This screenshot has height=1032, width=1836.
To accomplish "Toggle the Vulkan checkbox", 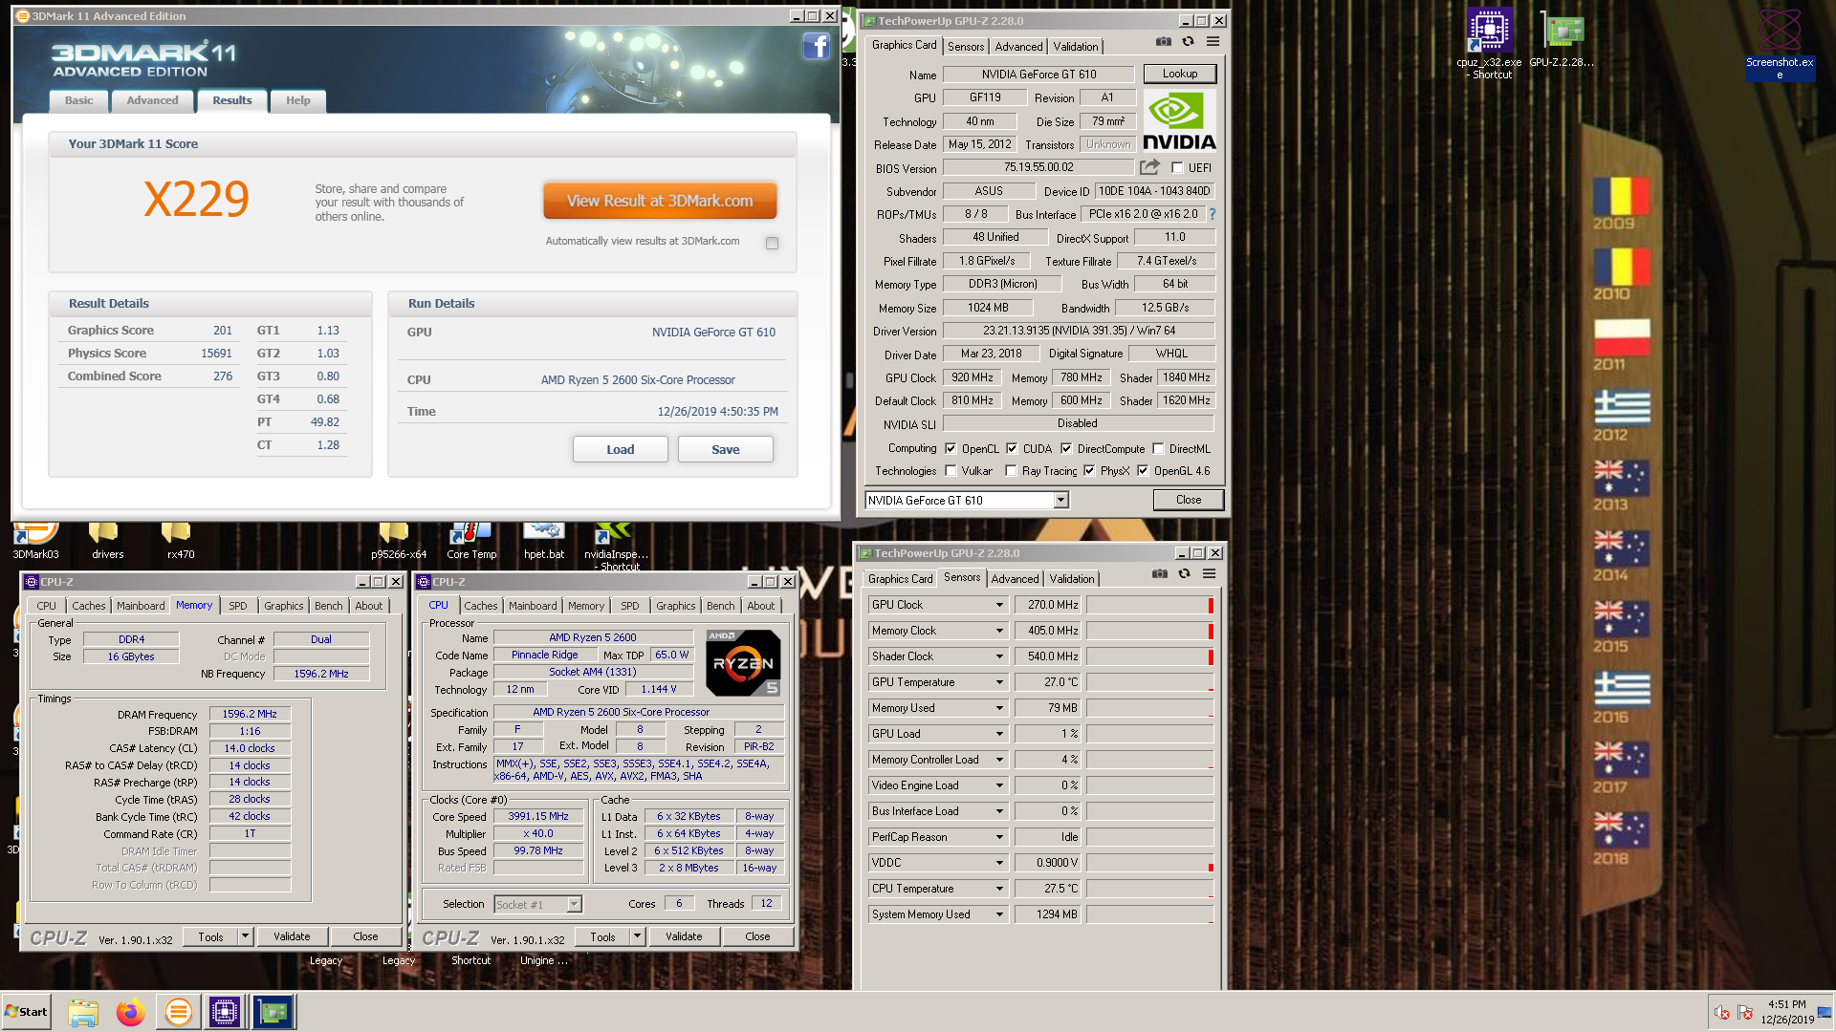I will click(x=951, y=471).
